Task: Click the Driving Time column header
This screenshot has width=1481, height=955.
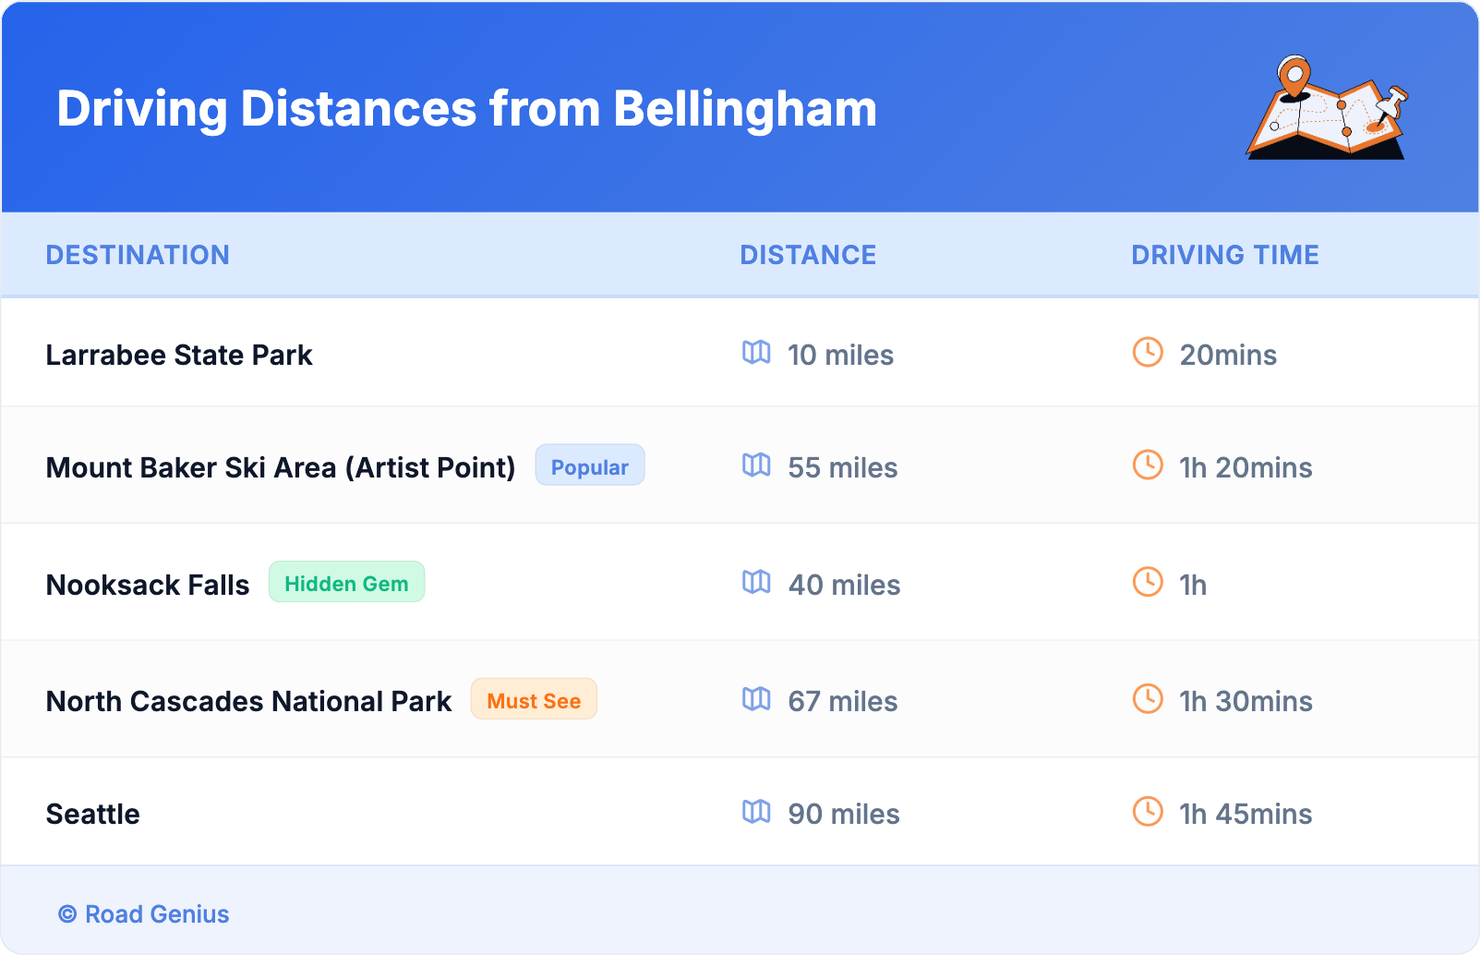Action: pos(1225,255)
